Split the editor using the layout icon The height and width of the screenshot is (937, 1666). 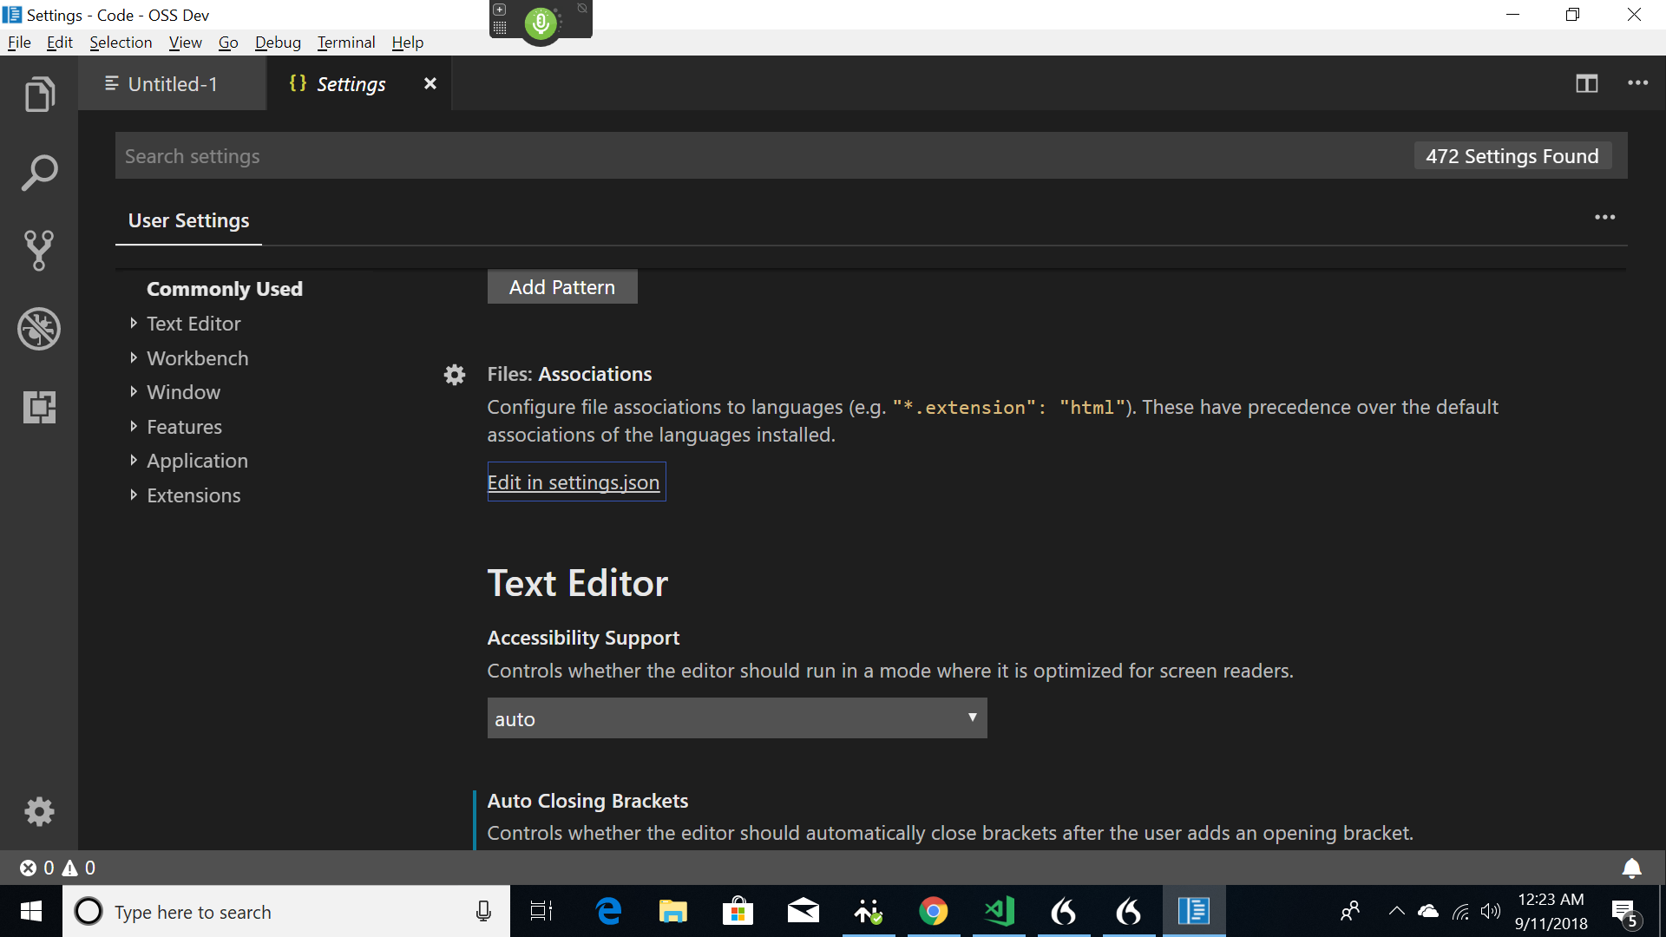pos(1586,83)
